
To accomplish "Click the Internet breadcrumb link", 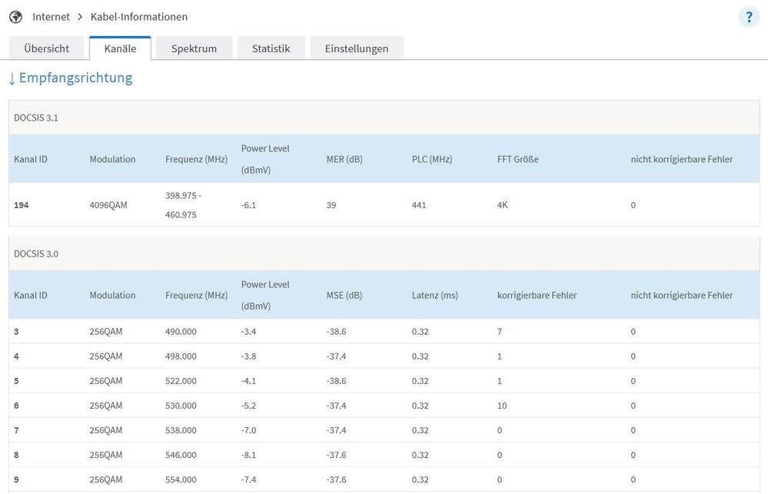I will 51,17.
